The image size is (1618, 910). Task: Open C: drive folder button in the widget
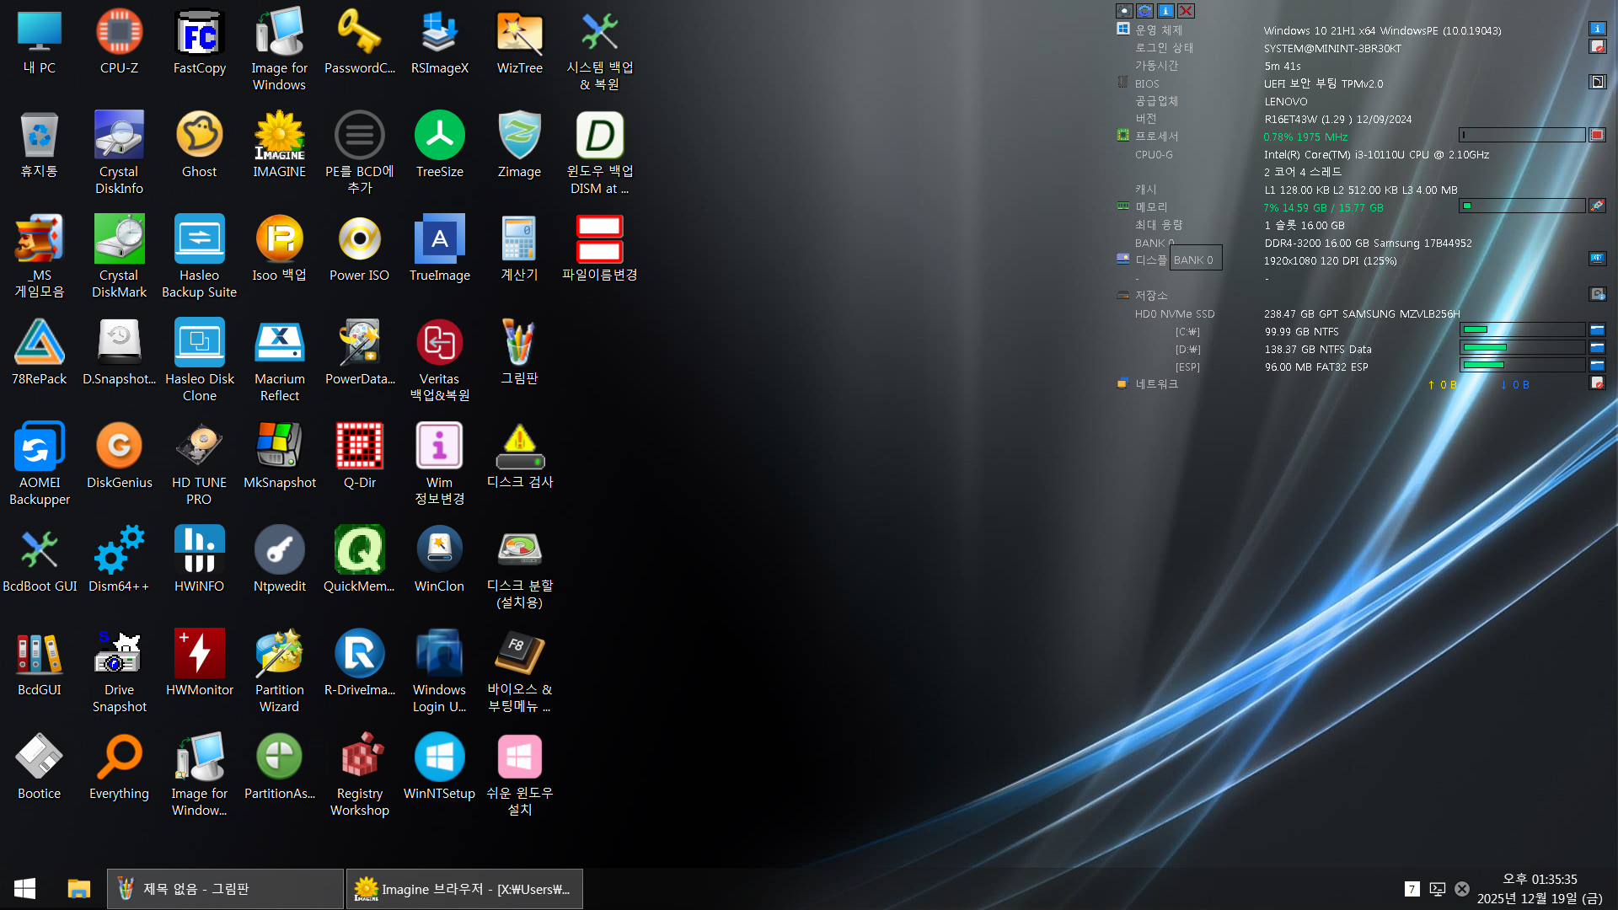(1597, 330)
